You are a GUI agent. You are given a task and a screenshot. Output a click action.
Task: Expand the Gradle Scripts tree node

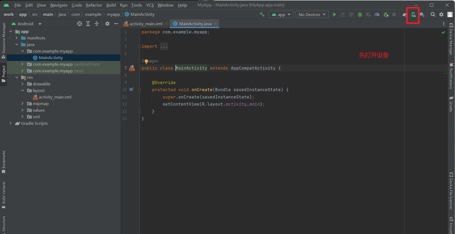11,123
